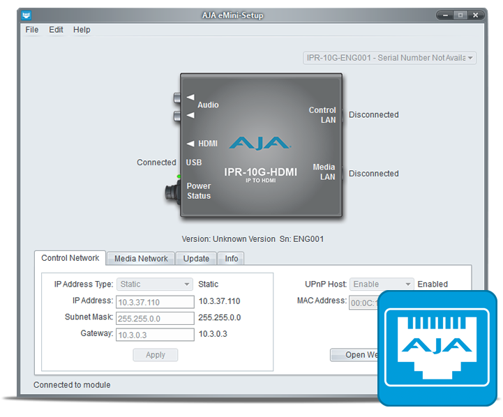Image resolution: width=503 pixels, height=417 pixels.
Task: Expand the IP Address Type dropdown
Action: [x=155, y=284]
